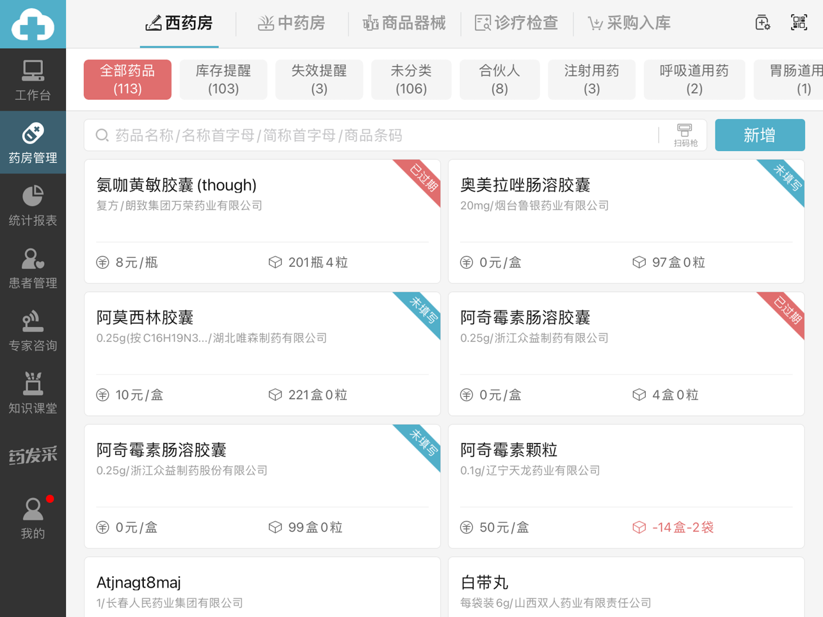This screenshot has width=823, height=617.
Task: Click the 药发采 sidebar logo
Action: pyautogui.click(x=33, y=456)
